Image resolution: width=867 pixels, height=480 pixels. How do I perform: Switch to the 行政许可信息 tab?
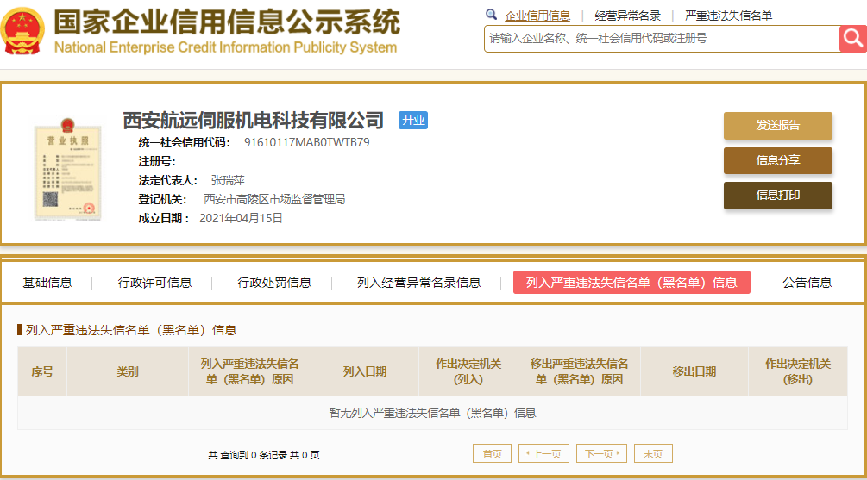(x=154, y=283)
